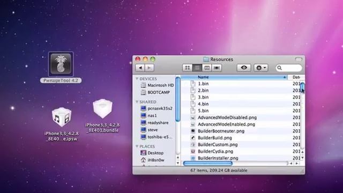343x193 pixels.
Task: Switch Finder to Cover Flow view
Action: coord(217,68)
